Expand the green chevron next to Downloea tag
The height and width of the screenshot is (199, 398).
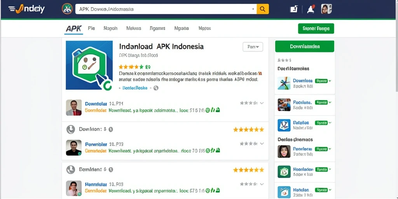(330, 81)
